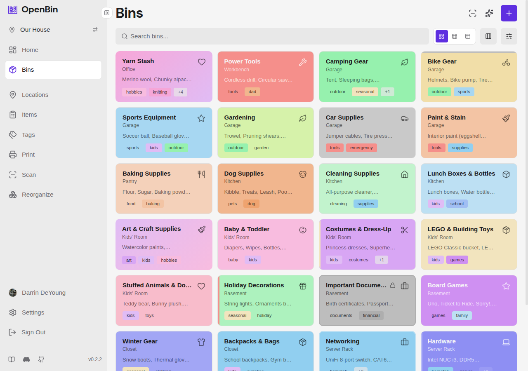Viewport: 528px width, 371px height.
Task: Switch to grid card view
Action: 441,36
